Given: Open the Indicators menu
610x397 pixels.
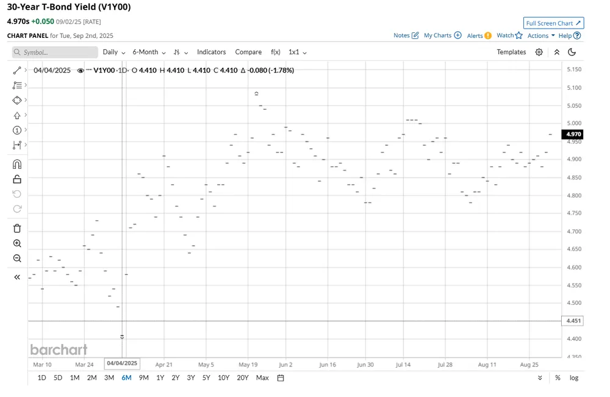Looking at the screenshot, I should pyautogui.click(x=211, y=52).
